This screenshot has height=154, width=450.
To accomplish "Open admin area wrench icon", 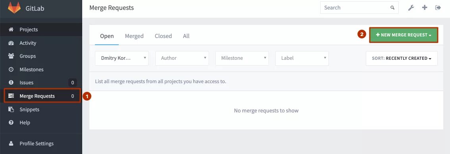I will point(411,8).
